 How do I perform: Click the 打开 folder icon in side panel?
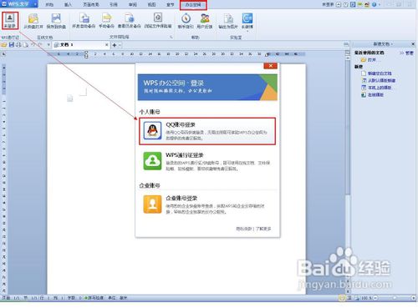(x=363, y=60)
